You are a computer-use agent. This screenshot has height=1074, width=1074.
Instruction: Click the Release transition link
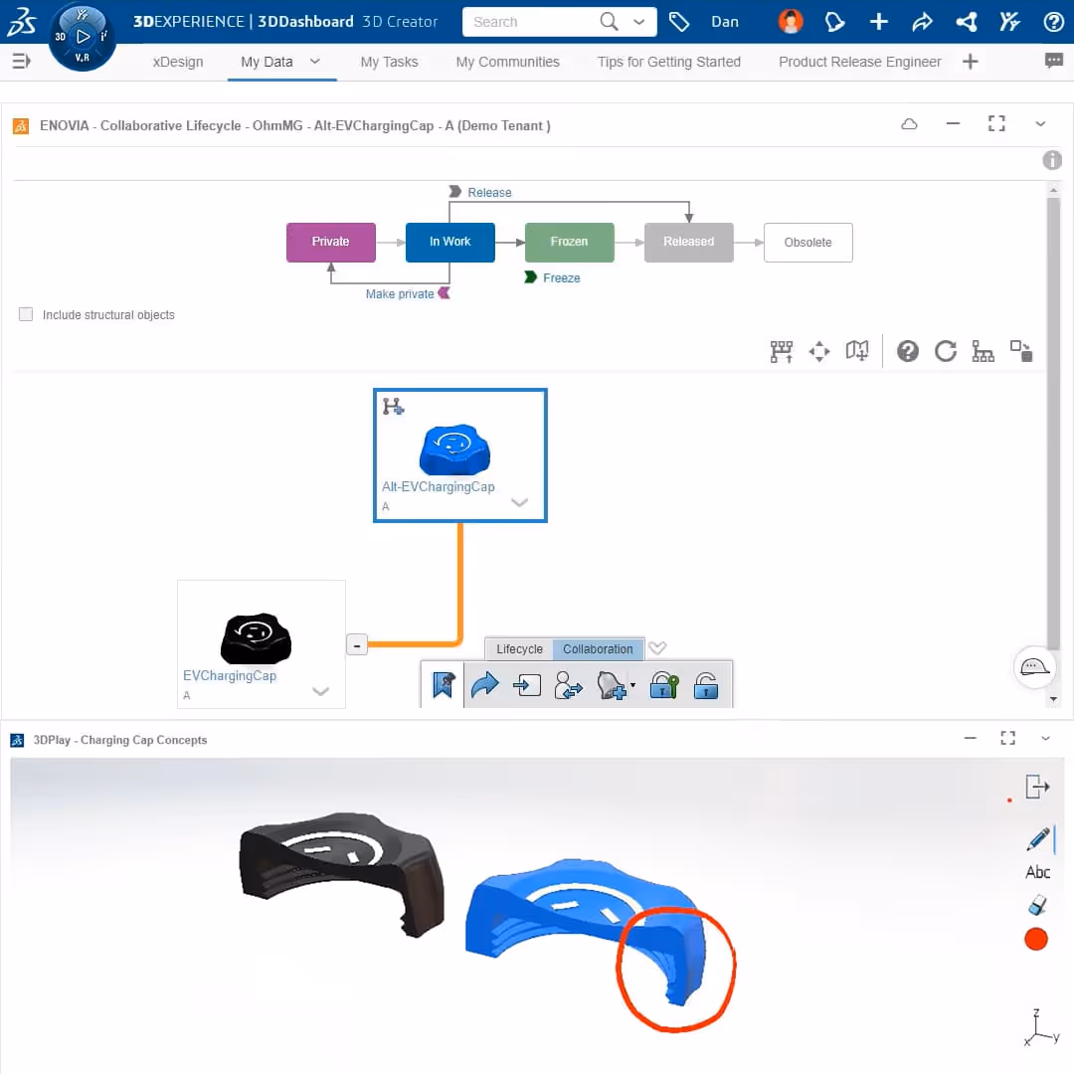[x=489, y=193]
